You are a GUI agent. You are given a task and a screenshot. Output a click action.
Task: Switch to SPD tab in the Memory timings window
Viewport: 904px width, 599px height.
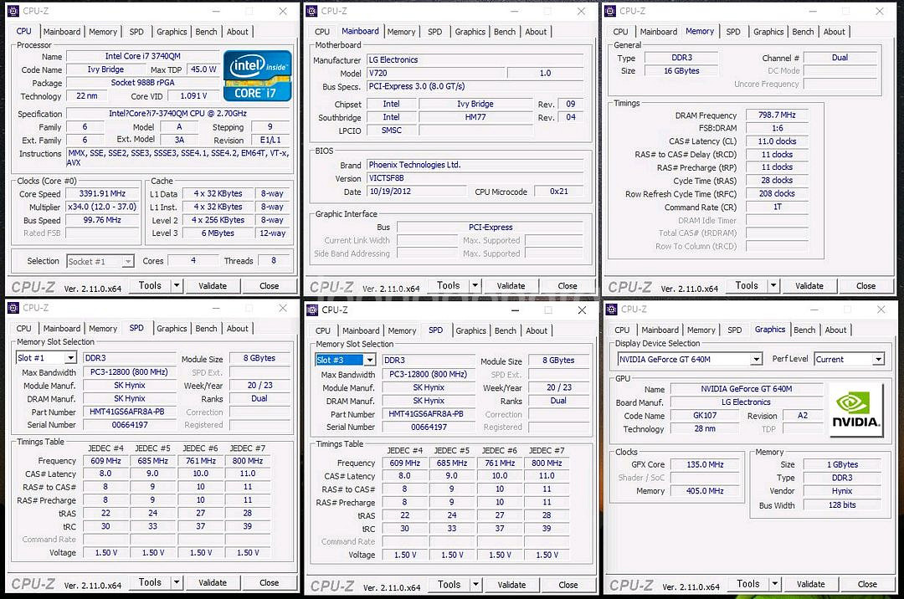(732, 32)
